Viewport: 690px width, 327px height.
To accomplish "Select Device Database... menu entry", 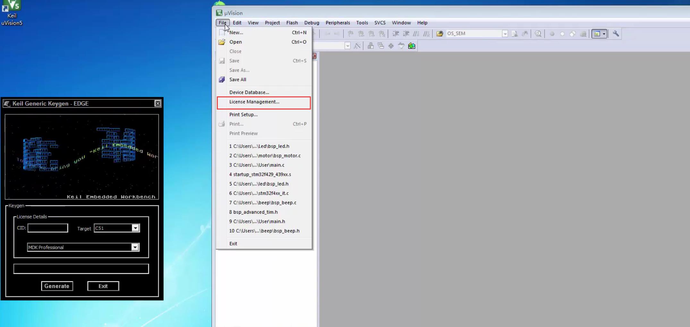I will click(x=264, y=92).
